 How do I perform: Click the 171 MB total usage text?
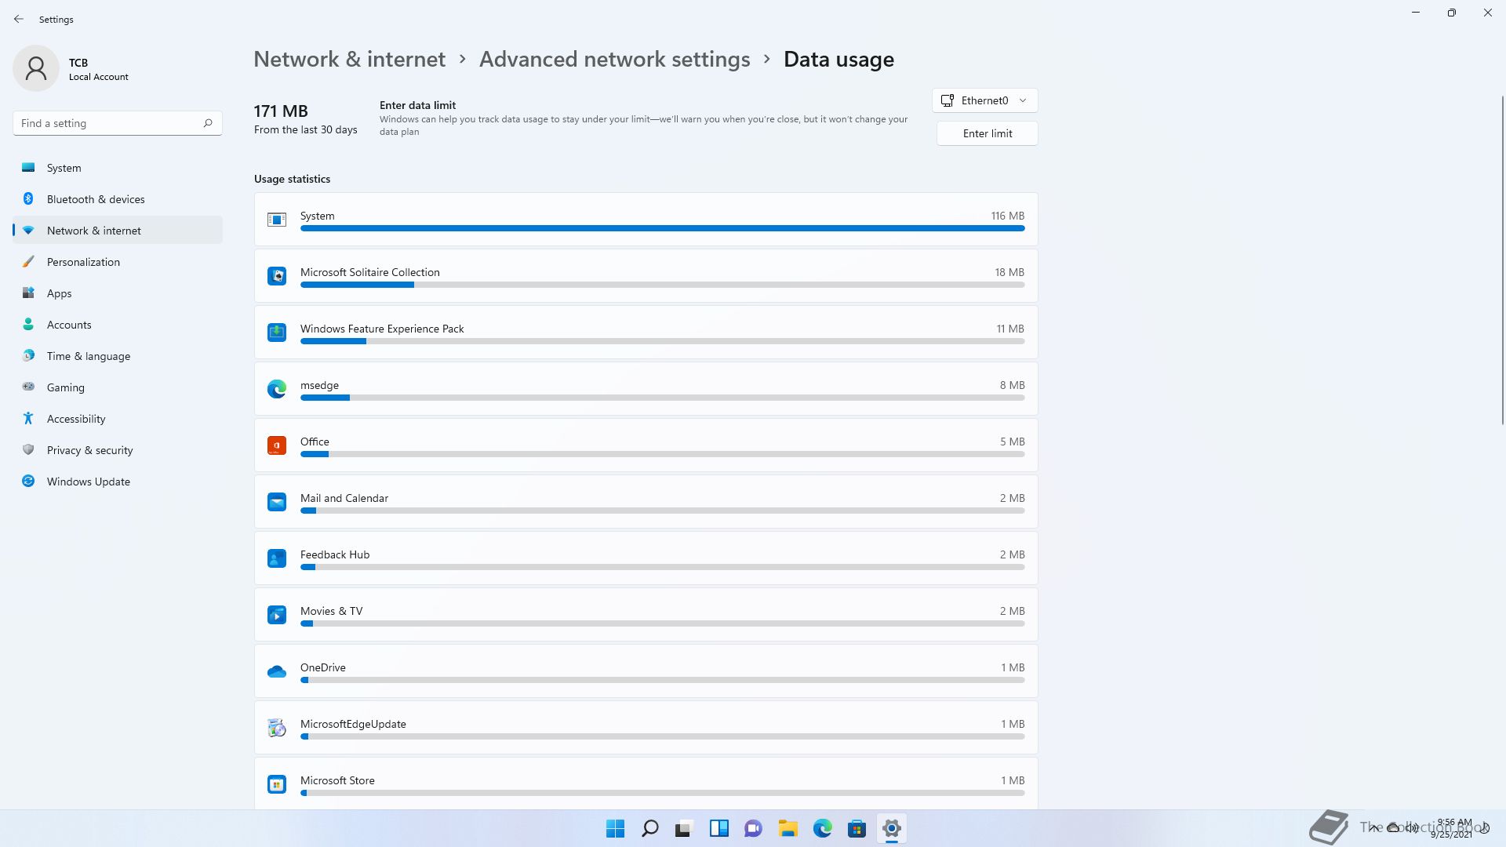point(281,111)
